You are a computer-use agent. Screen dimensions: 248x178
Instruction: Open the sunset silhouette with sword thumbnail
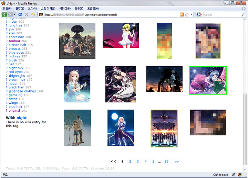click(x=164, y=79)
